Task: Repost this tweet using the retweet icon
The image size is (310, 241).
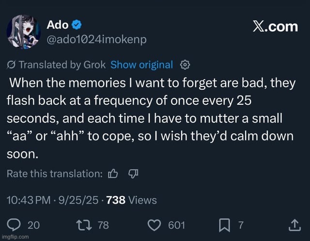Action: (x=84, y=225)
